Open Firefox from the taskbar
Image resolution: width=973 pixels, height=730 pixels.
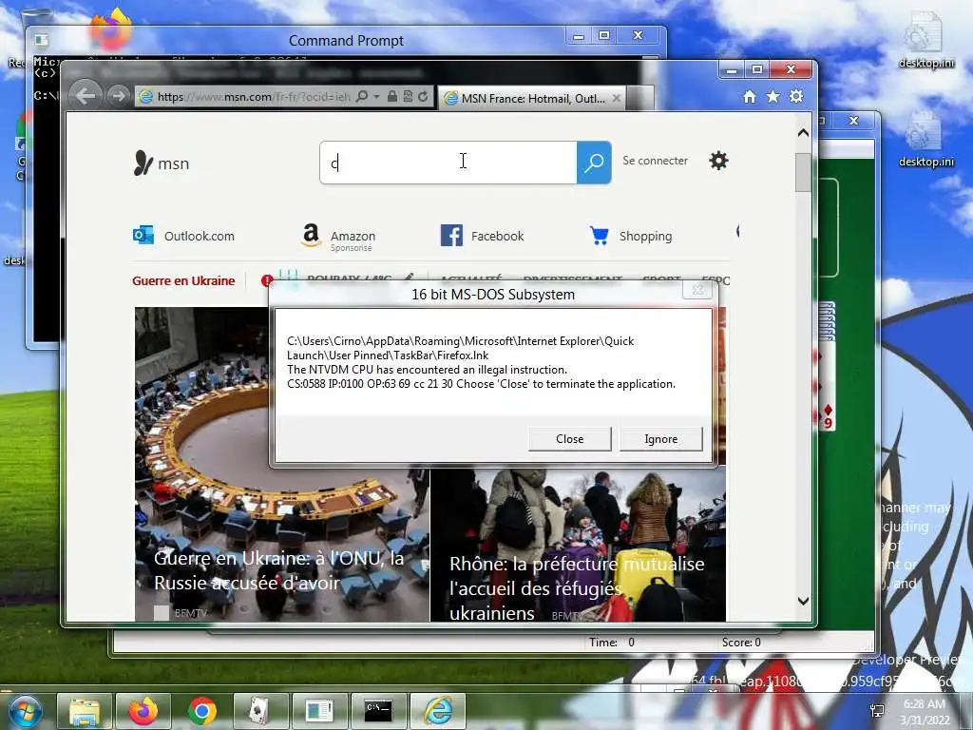(x=143, y=711)
